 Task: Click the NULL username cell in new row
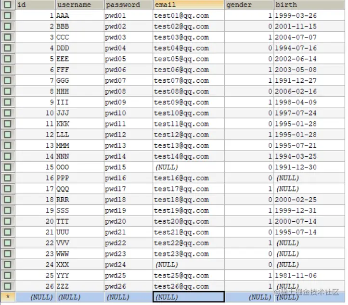tap(80, 297)
